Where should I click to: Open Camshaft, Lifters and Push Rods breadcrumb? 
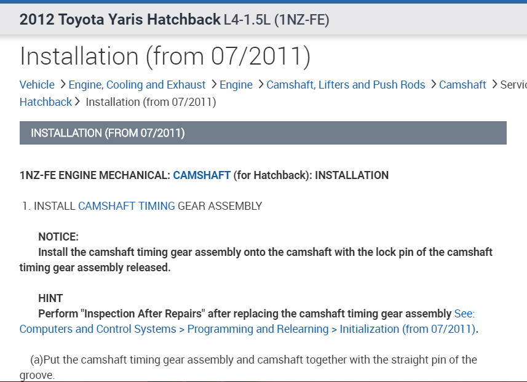[346, 85]
